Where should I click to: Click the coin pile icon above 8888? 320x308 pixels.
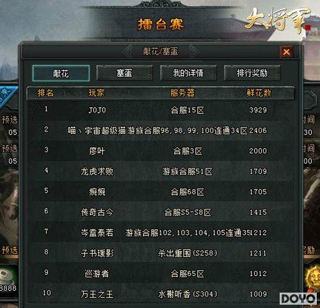[x=7, y=275]
